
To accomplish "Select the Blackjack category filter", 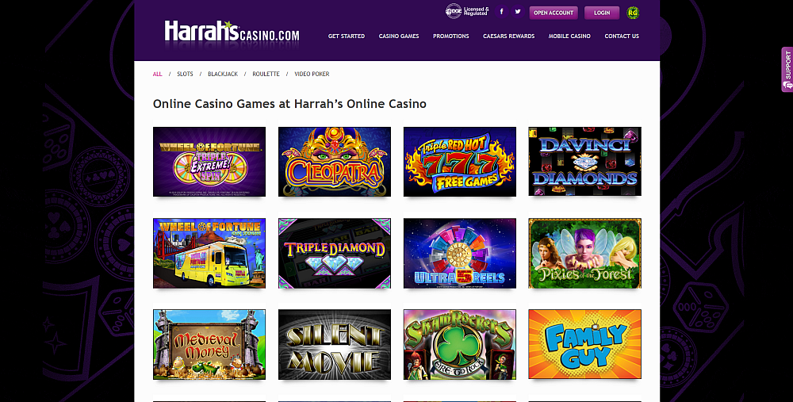I will [x=223, y=74].
